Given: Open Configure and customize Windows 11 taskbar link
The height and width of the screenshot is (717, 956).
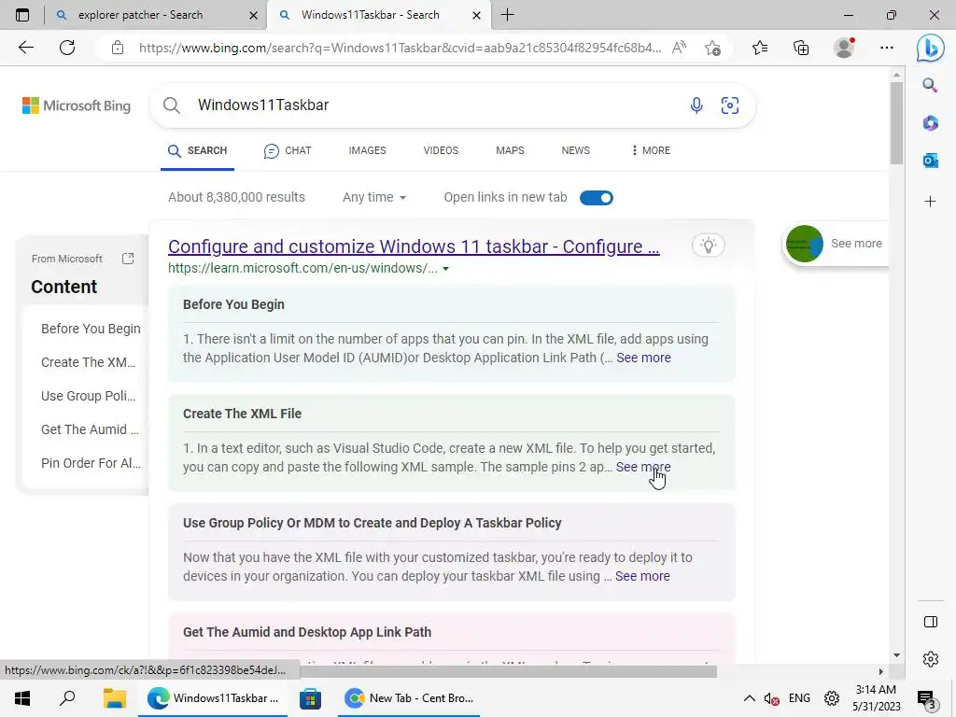Looking at the screenshot, I should click(414, 246).
